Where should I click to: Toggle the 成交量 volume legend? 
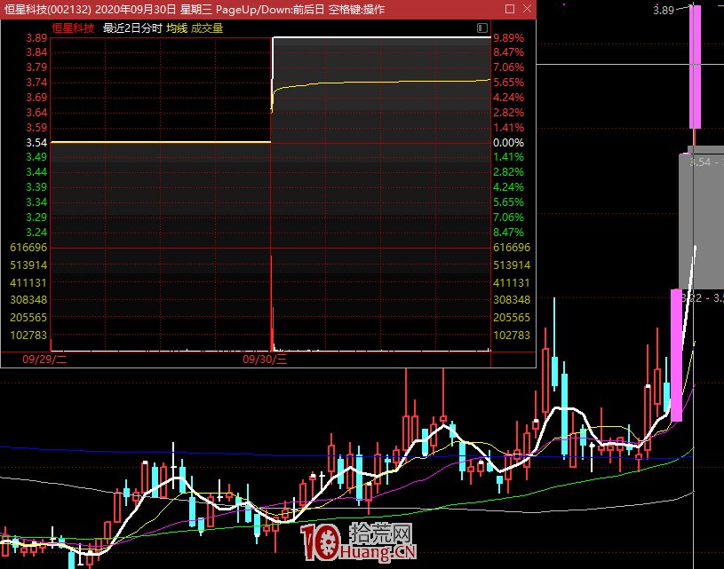[207, 28]
